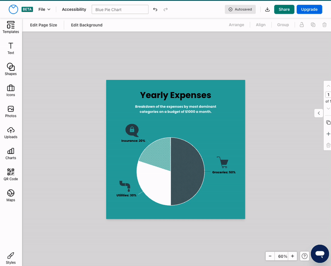This screenshot has width=331, height=266.
Task: Open the Charts panel
Action: [10, 154]
